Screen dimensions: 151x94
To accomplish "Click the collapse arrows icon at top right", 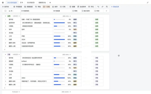I will 148,3.
